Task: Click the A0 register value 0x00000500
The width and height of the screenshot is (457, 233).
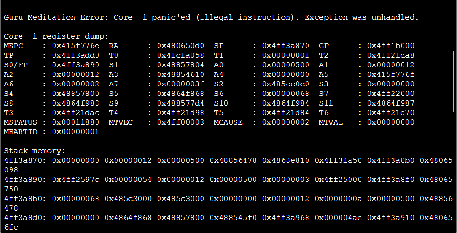Action: coord(286,65)
